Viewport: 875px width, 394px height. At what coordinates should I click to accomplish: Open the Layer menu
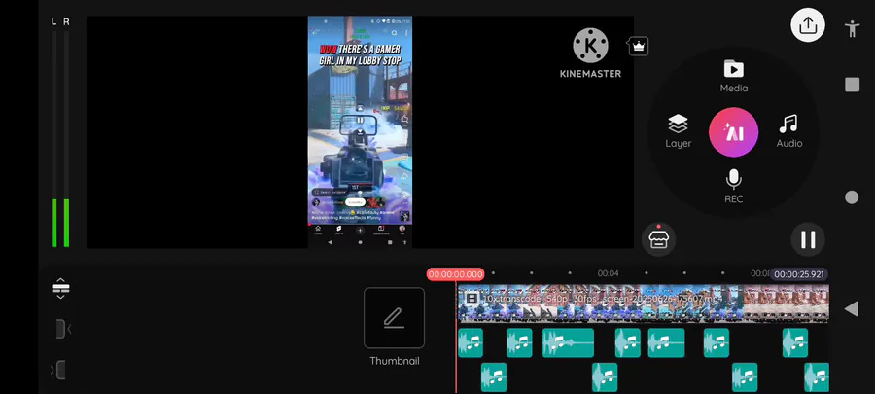click(x=678, y=131)
